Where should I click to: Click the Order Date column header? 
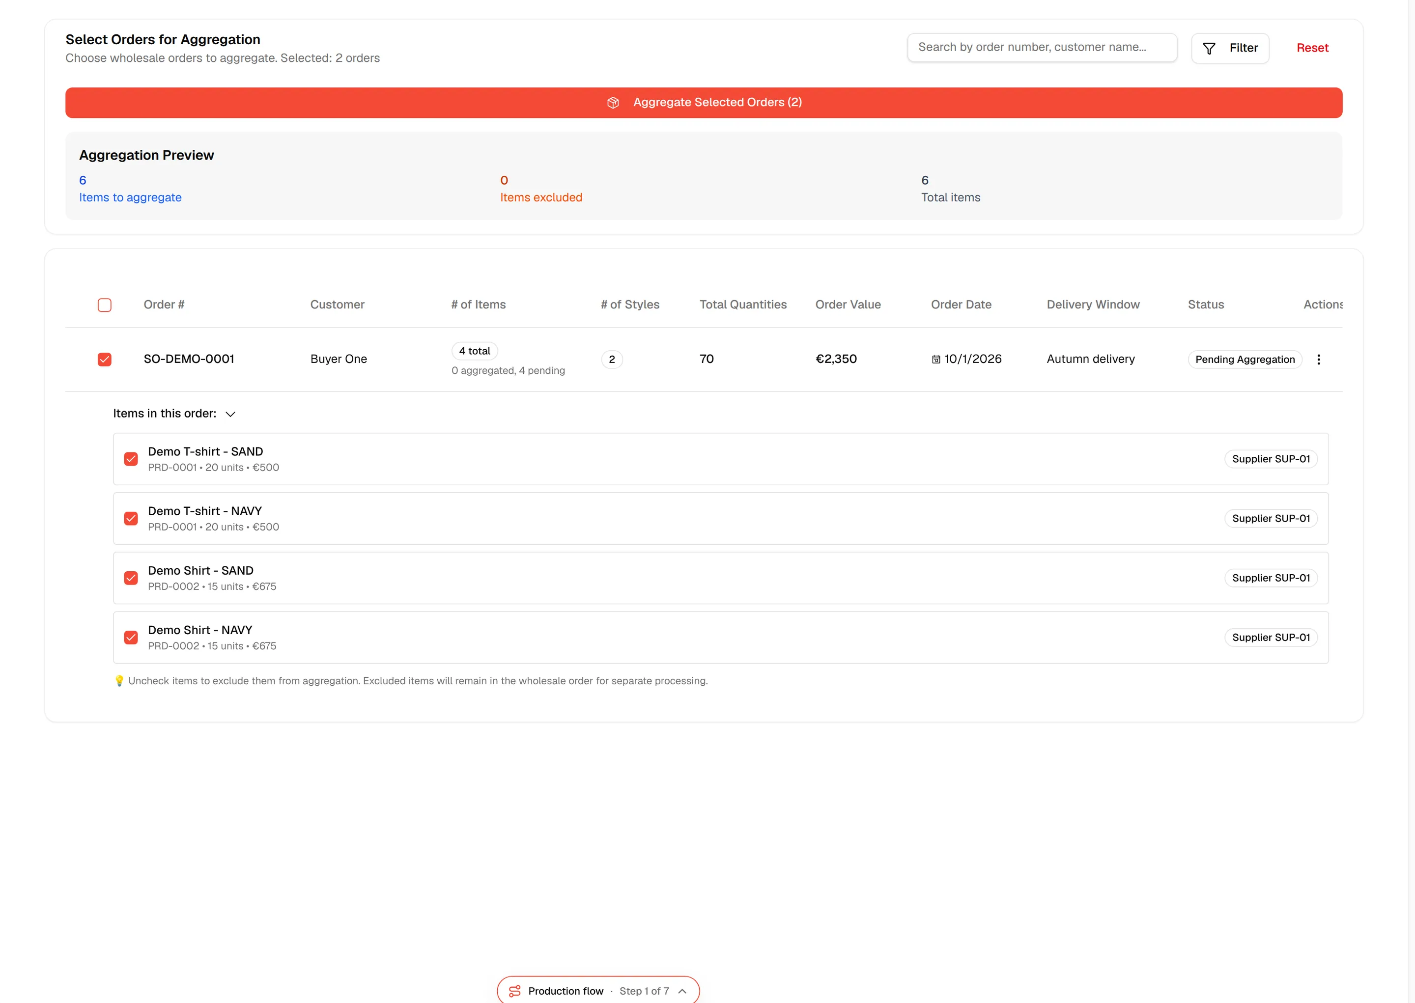(961, 305)
